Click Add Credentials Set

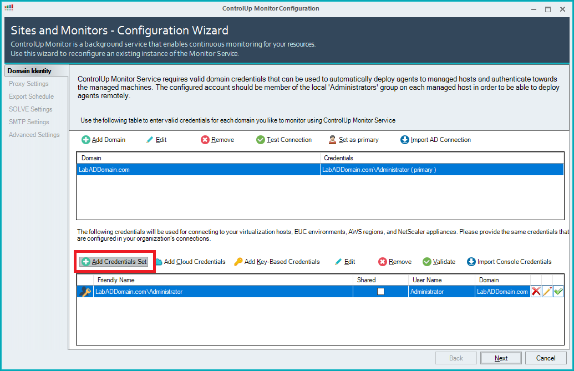[114, 262]
